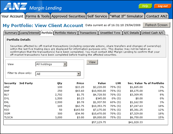The height and width of the screenshot is (134, 173).
Task: Select the RIO security row
Action: point(84,110)
